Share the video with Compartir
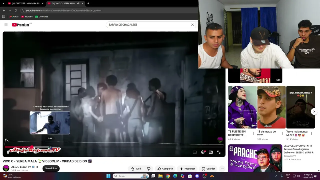Viewport: 320px width, 180px height. pyautogui.click(x=165, y=169)
